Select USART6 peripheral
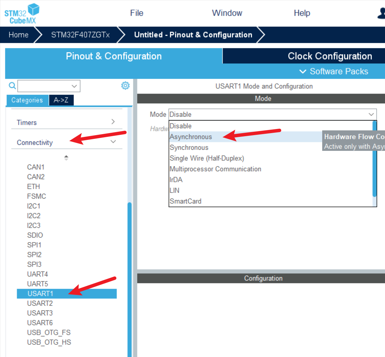The height and width of the screenshot is (357, 385). (x=40, y=323)
